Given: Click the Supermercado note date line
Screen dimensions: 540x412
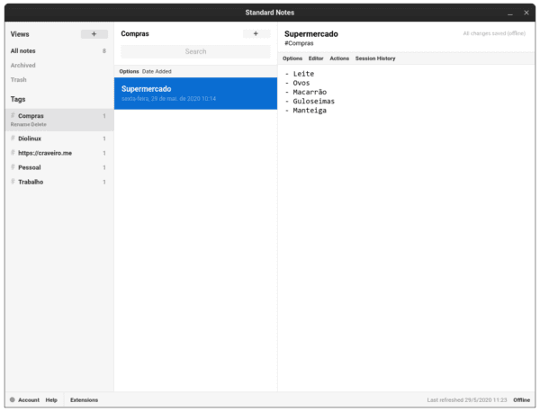Looking at the screenshot, I should pos(169,99).
